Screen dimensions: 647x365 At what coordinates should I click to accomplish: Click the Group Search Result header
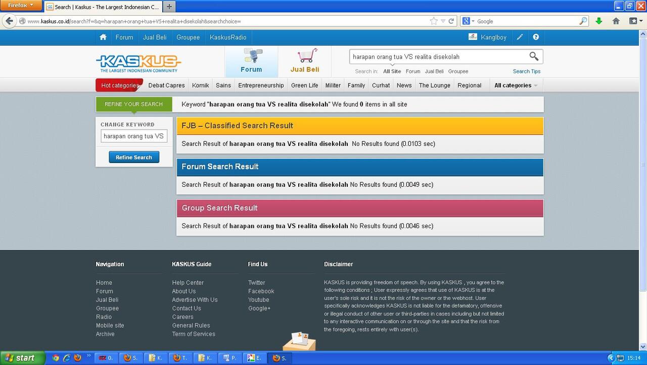[360, 208]
